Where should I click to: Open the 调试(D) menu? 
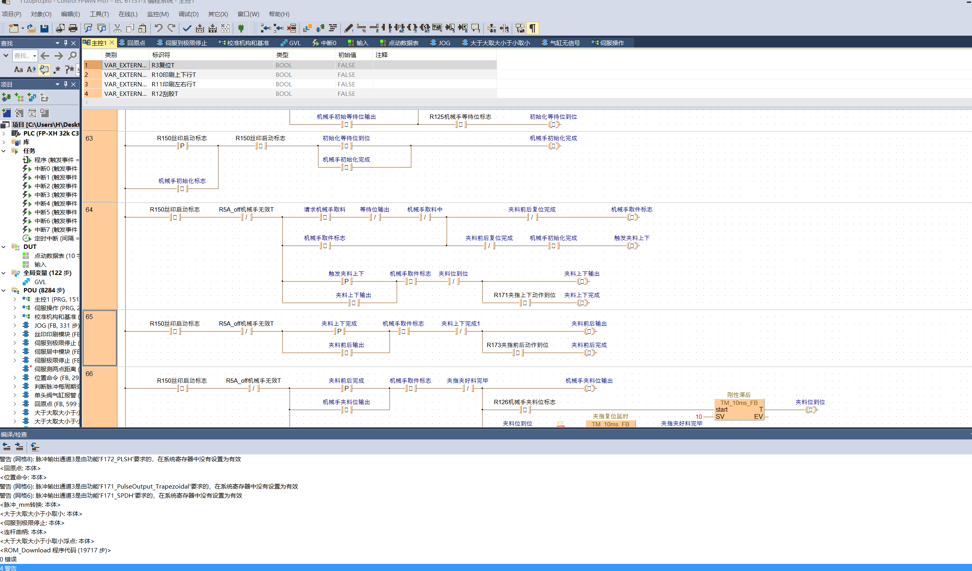(188, 14)
